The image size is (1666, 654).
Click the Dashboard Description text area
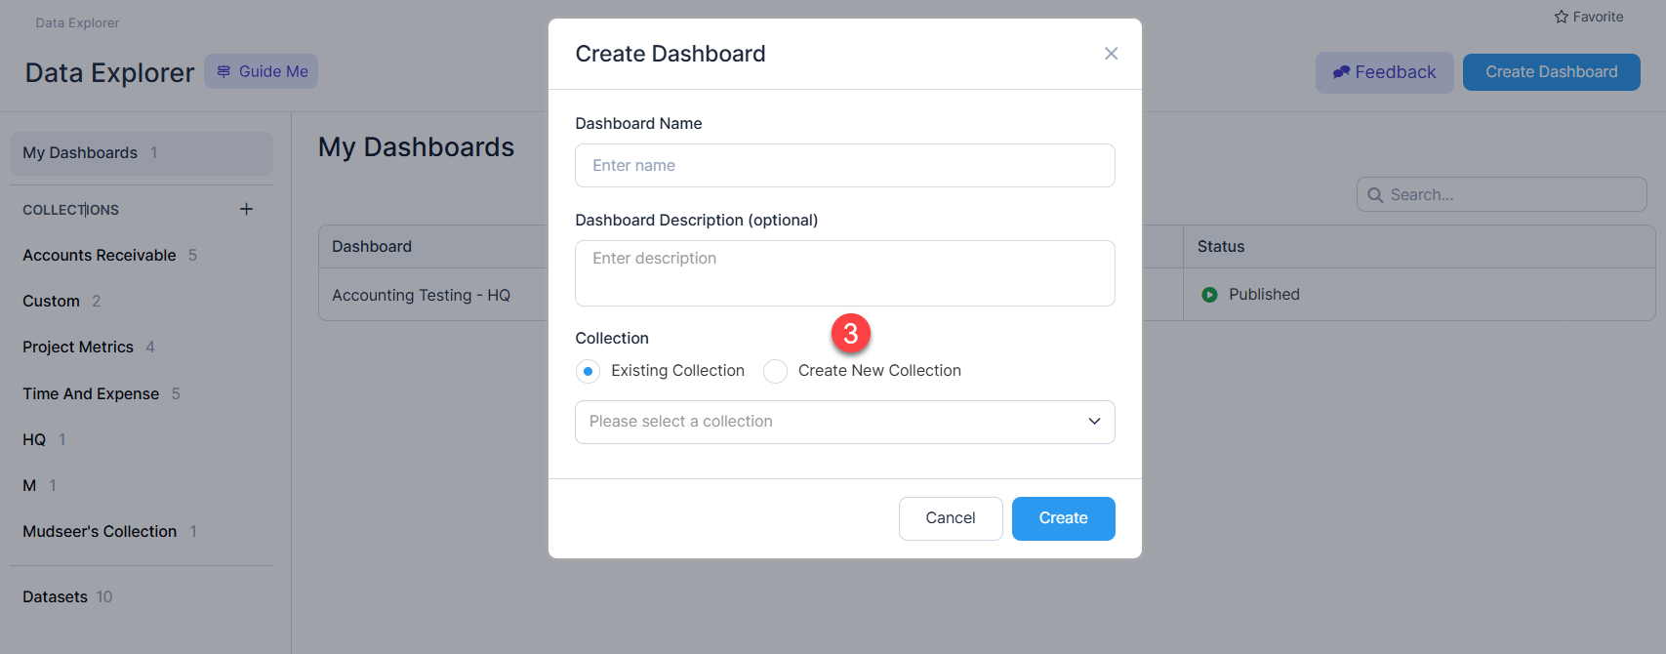845,273
